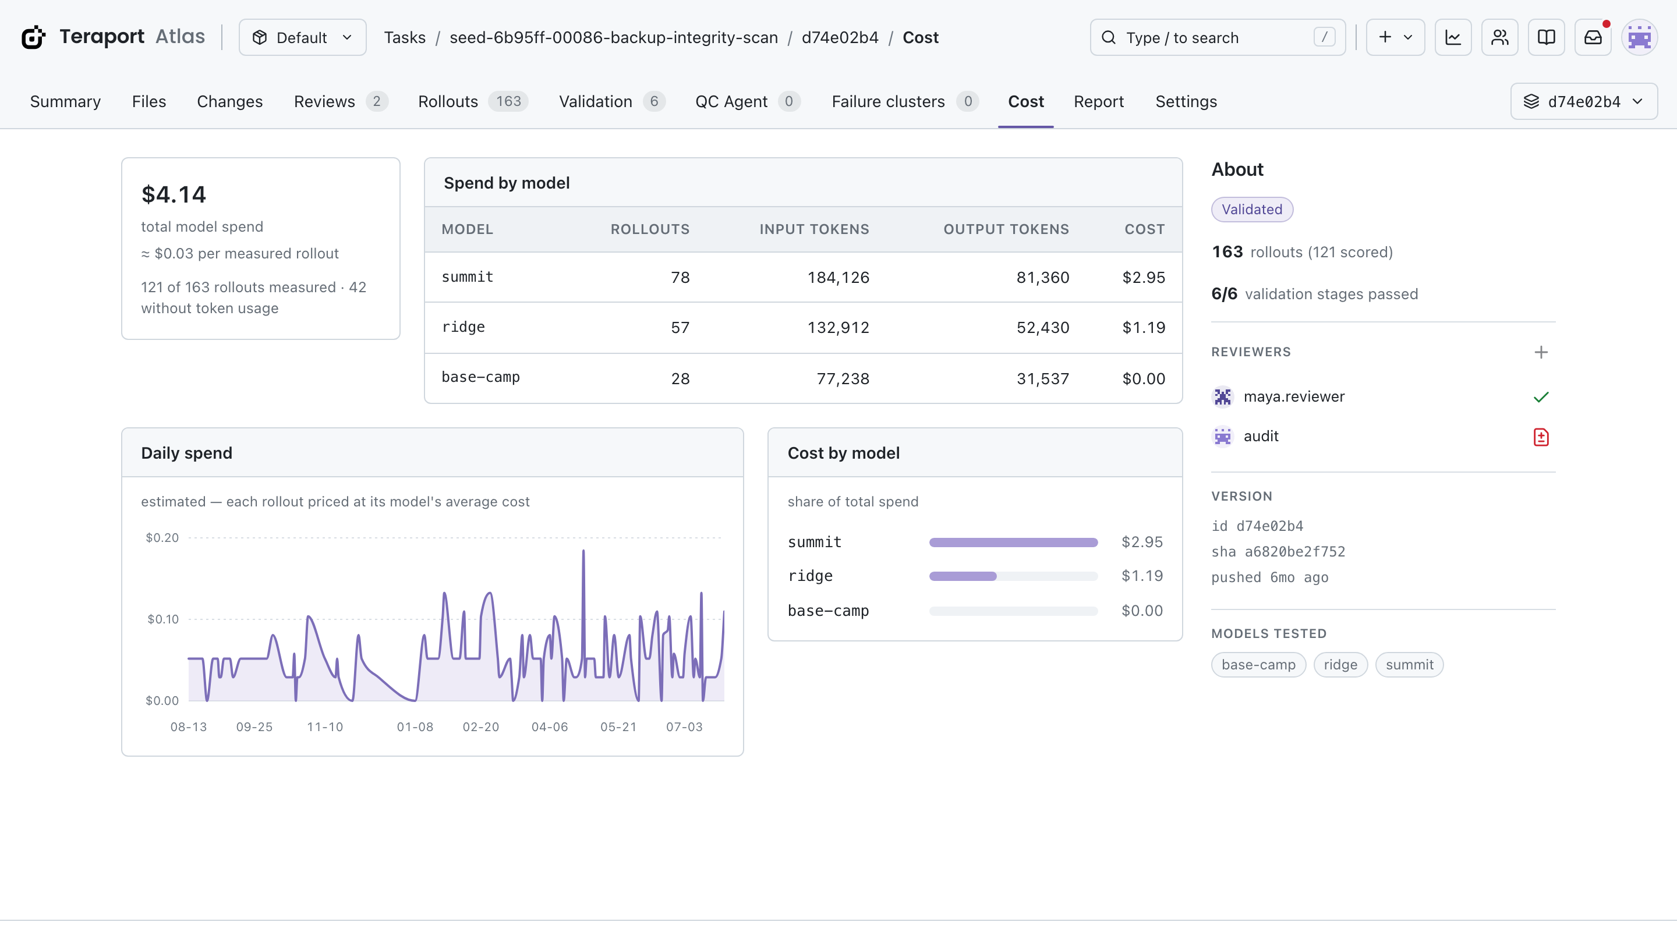Click the tallest spike in Daily spend chart

point(583,552)
